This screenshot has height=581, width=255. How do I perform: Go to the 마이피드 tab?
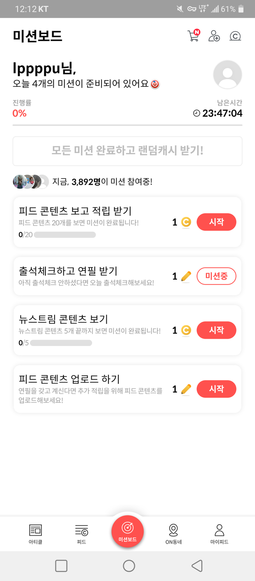pos(219,534)
